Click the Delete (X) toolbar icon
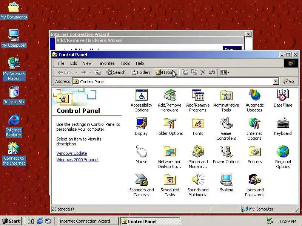This screenshot has width=302, height=226. (203, 72)
